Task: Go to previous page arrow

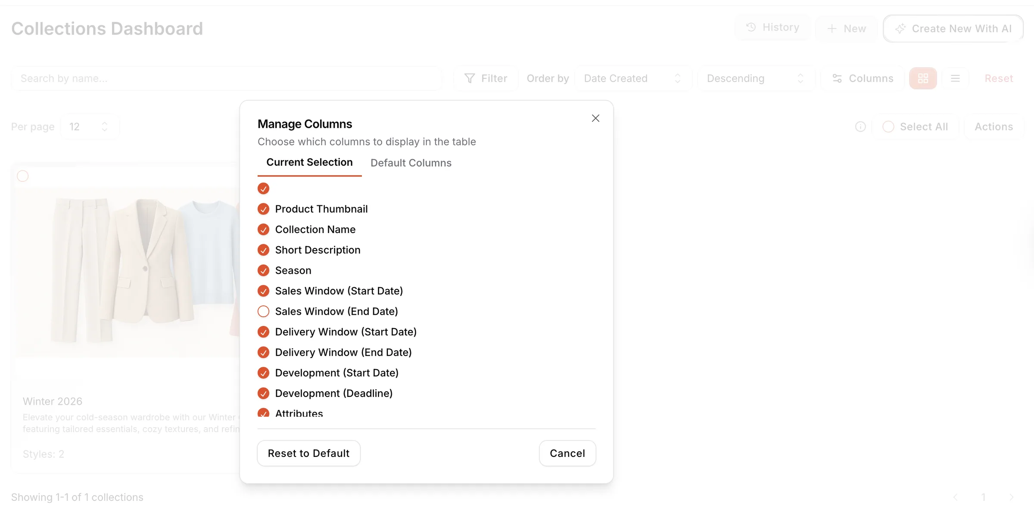Action: [955, 497]
